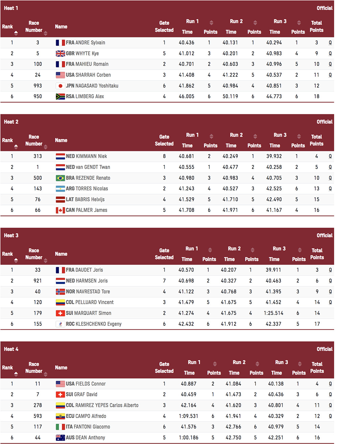Screen dimensions: 338x444
Task: Sort Heat 3 Run 3 column arrows
Action: coord(300,250)
